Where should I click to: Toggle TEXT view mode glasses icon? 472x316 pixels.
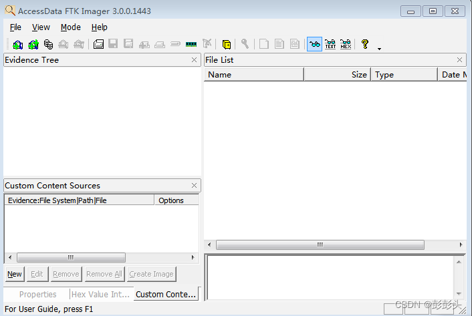(330, 44)
